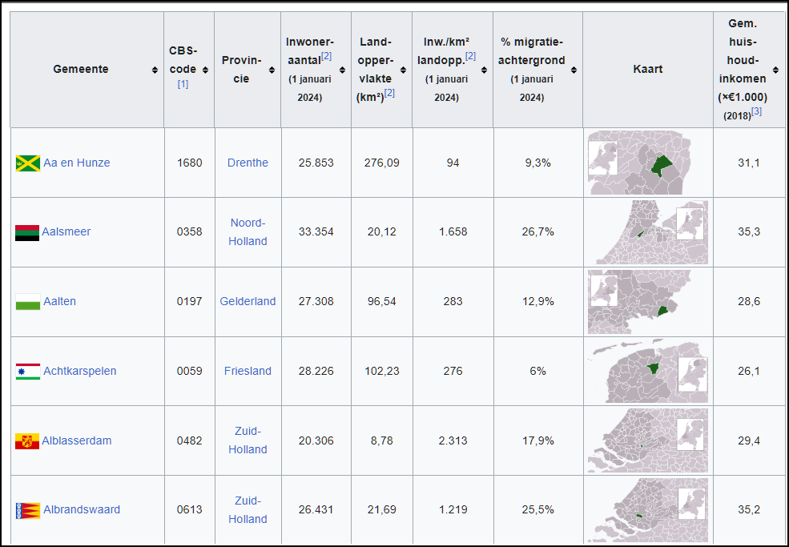Click footnote [3] in income header
Image resolution: width=789 pixels, height=547 pixels.
756,112
